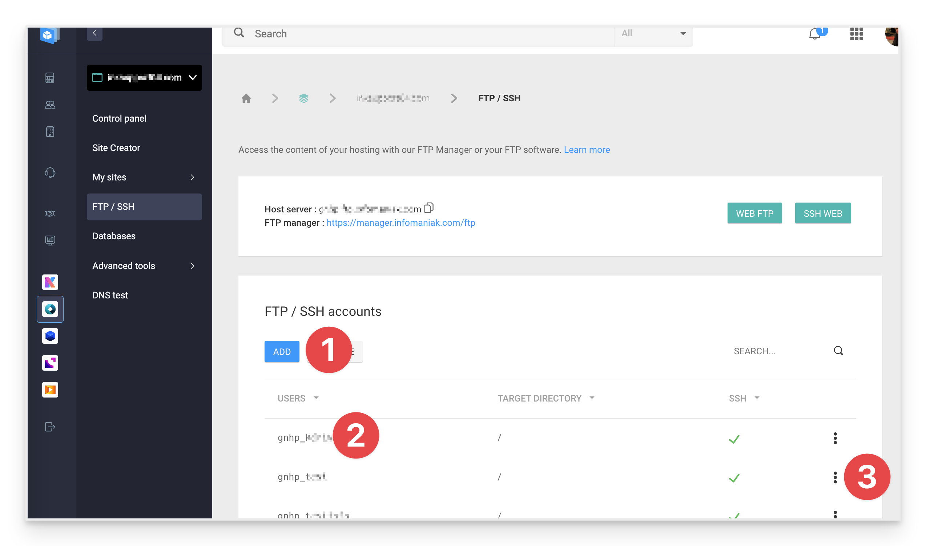Verify SSH enabled checkmark on first account row
Image resolution: width=926 pixels, height=546 pixels.
pyautogui.click(x=734, y=438)
